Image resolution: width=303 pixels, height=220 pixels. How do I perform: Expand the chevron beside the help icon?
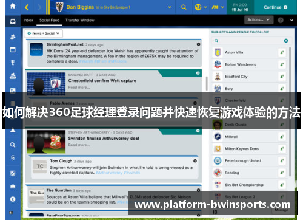point(291,20)
